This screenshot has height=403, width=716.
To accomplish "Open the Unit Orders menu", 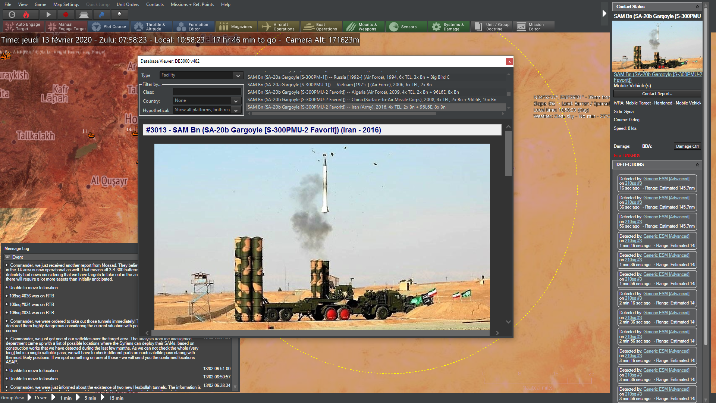I will pyautogui.click(x=128, y=4).
